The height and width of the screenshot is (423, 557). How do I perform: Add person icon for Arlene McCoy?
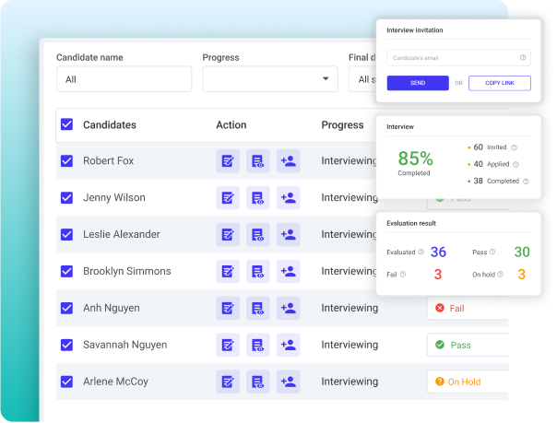tap(288, 382)
